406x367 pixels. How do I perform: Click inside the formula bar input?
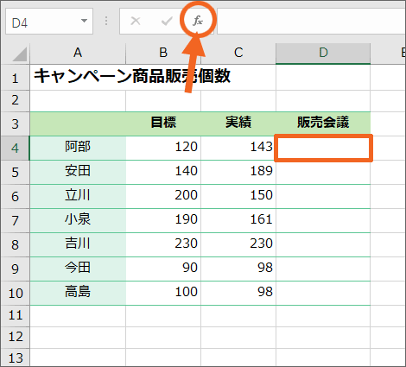(311, 22)
